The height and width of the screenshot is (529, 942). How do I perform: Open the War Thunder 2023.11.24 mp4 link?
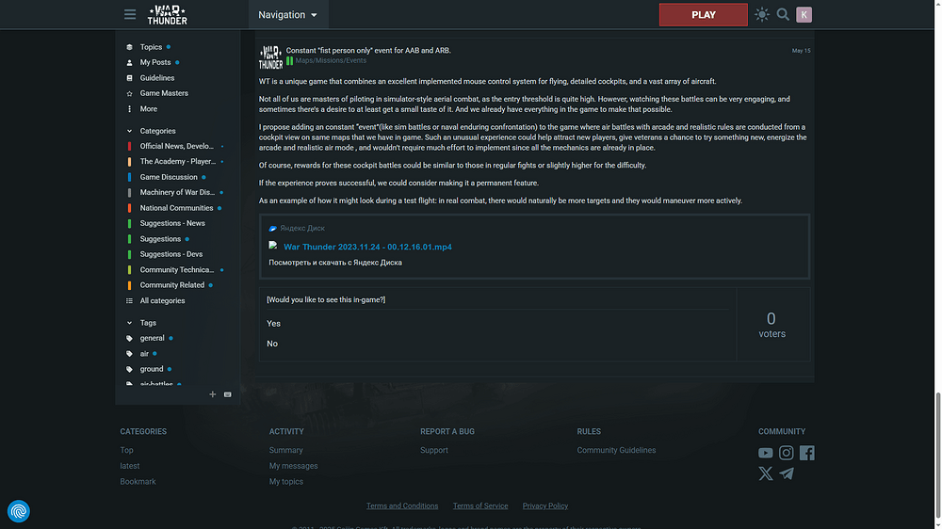point(367,247)
